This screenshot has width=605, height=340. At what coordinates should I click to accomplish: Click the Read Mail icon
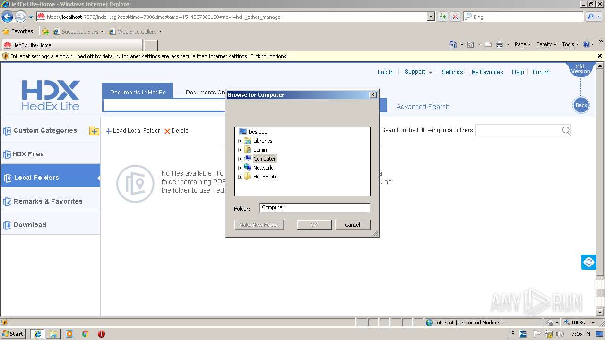coord(488,44)
